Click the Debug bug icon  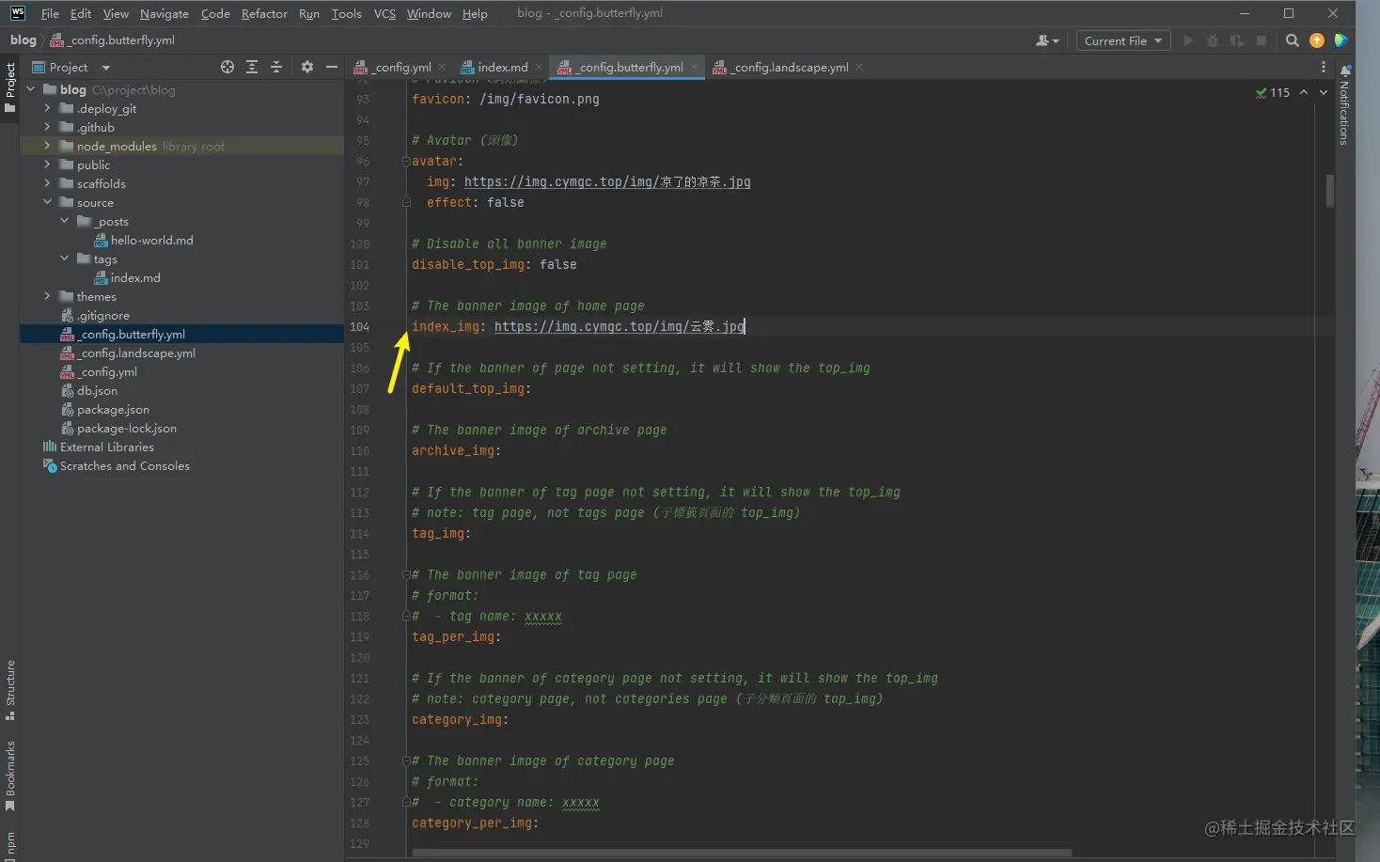1213,40
